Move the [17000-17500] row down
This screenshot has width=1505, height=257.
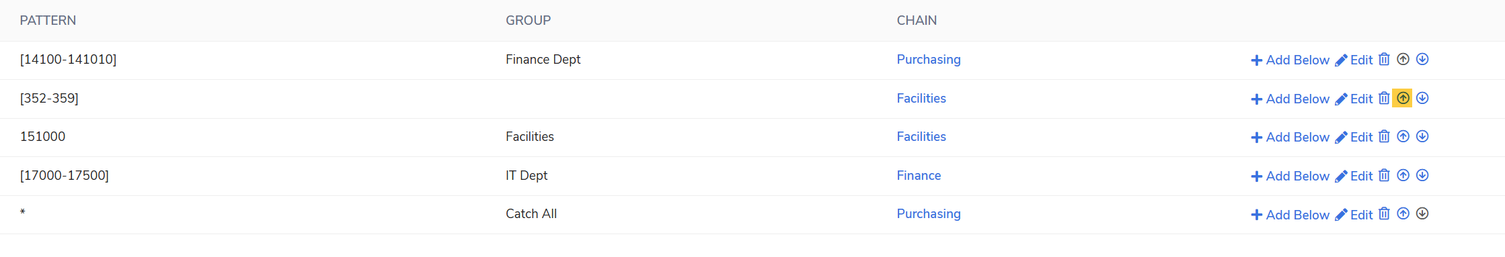(x=1422, y=175)
